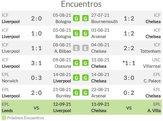The height and width of the screenshot is (121, 163).
Task: Click Chelsea's G badge for Arsenal 0:2
Action: [x=85, y=92]
